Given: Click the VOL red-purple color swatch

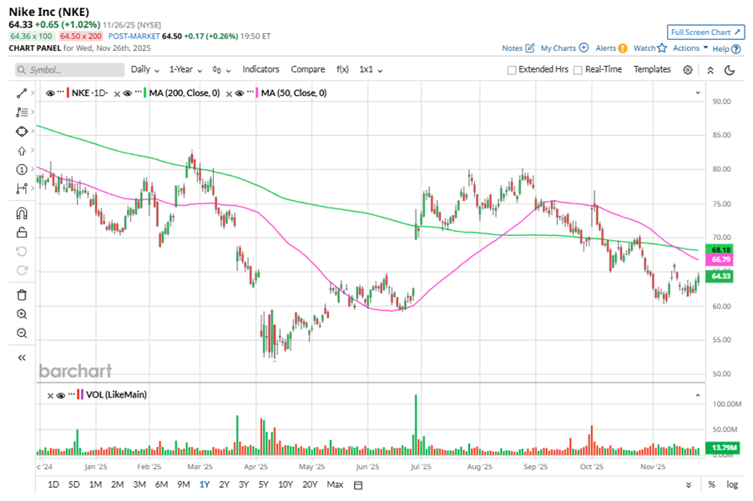Looking at the screenshot, I should pos(80,395).
